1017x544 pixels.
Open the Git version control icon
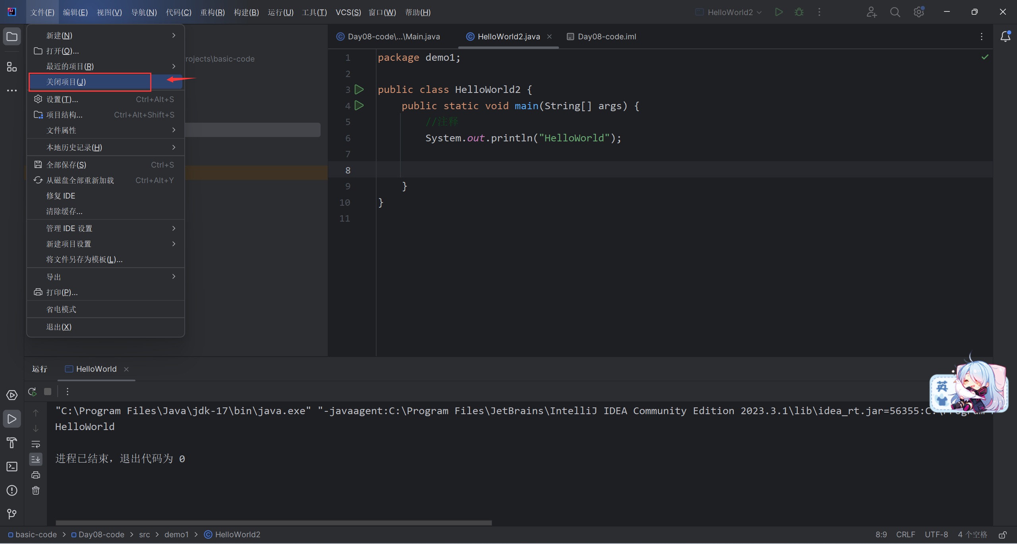click(x=12, y=514)
